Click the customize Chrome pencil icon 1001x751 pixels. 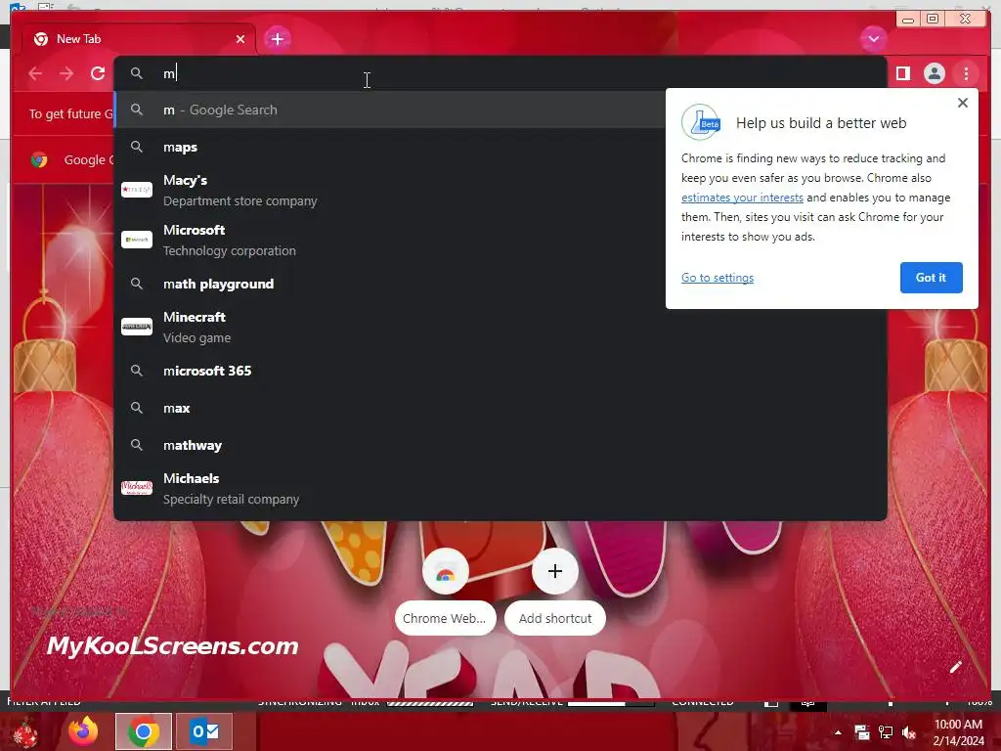[x=956, y=667]
